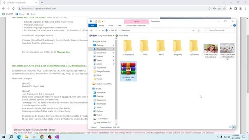Screen dimensions: 249x140
Task: Open the Music folder in file pane
Action: 161,47
